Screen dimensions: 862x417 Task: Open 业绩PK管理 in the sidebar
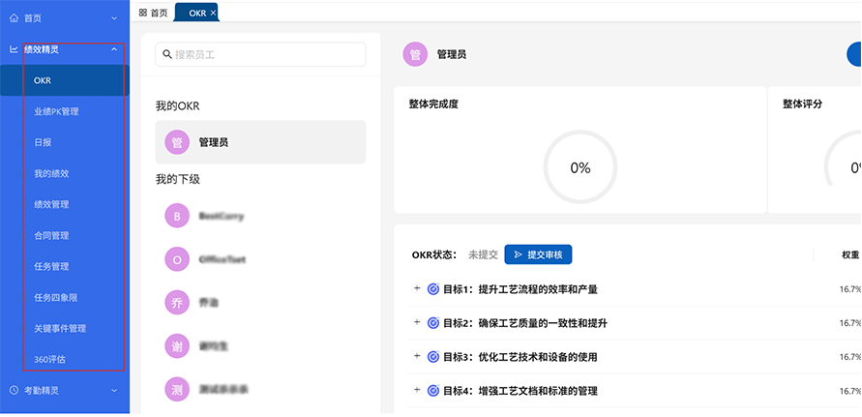tap(56, 111)
